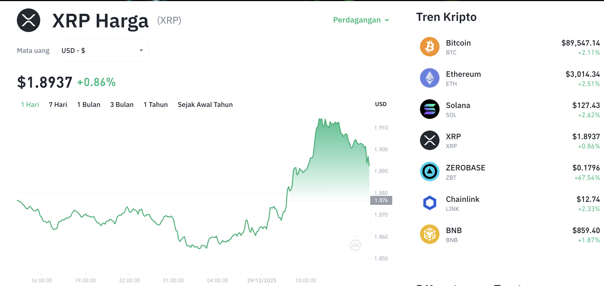
Task: Click the Bitcoin BTC coin icon
Action: click(429, 47)
